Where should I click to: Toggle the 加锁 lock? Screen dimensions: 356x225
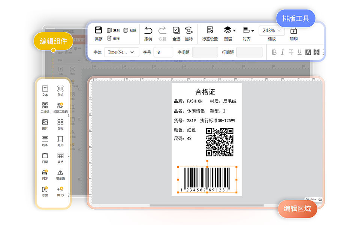pyautogui.click(x=293, y=30)
